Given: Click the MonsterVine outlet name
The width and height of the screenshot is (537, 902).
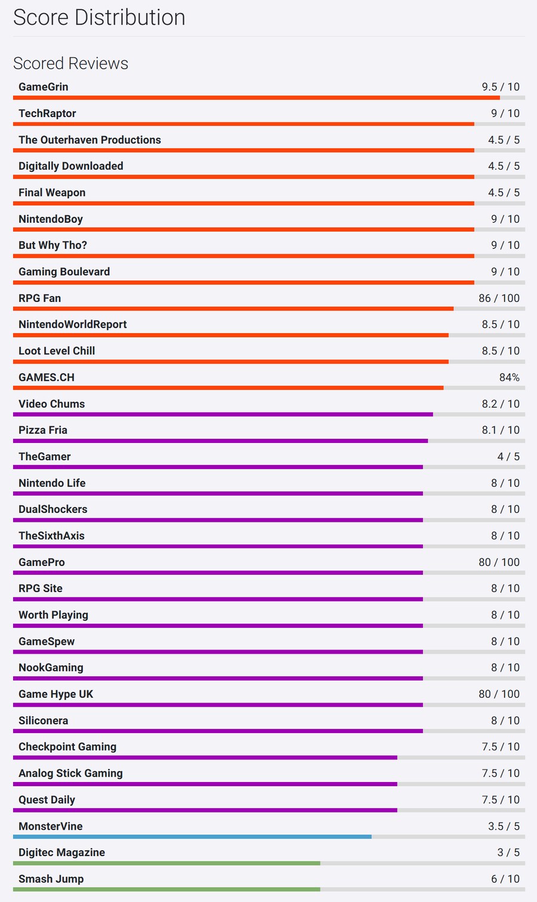Looking at the screenshot, I should pyautogui.click(x=51, y=826).
